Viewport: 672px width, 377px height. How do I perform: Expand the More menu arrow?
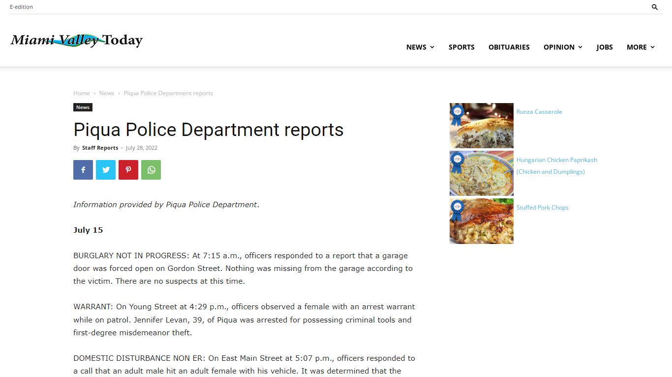[x=653, y=47]
